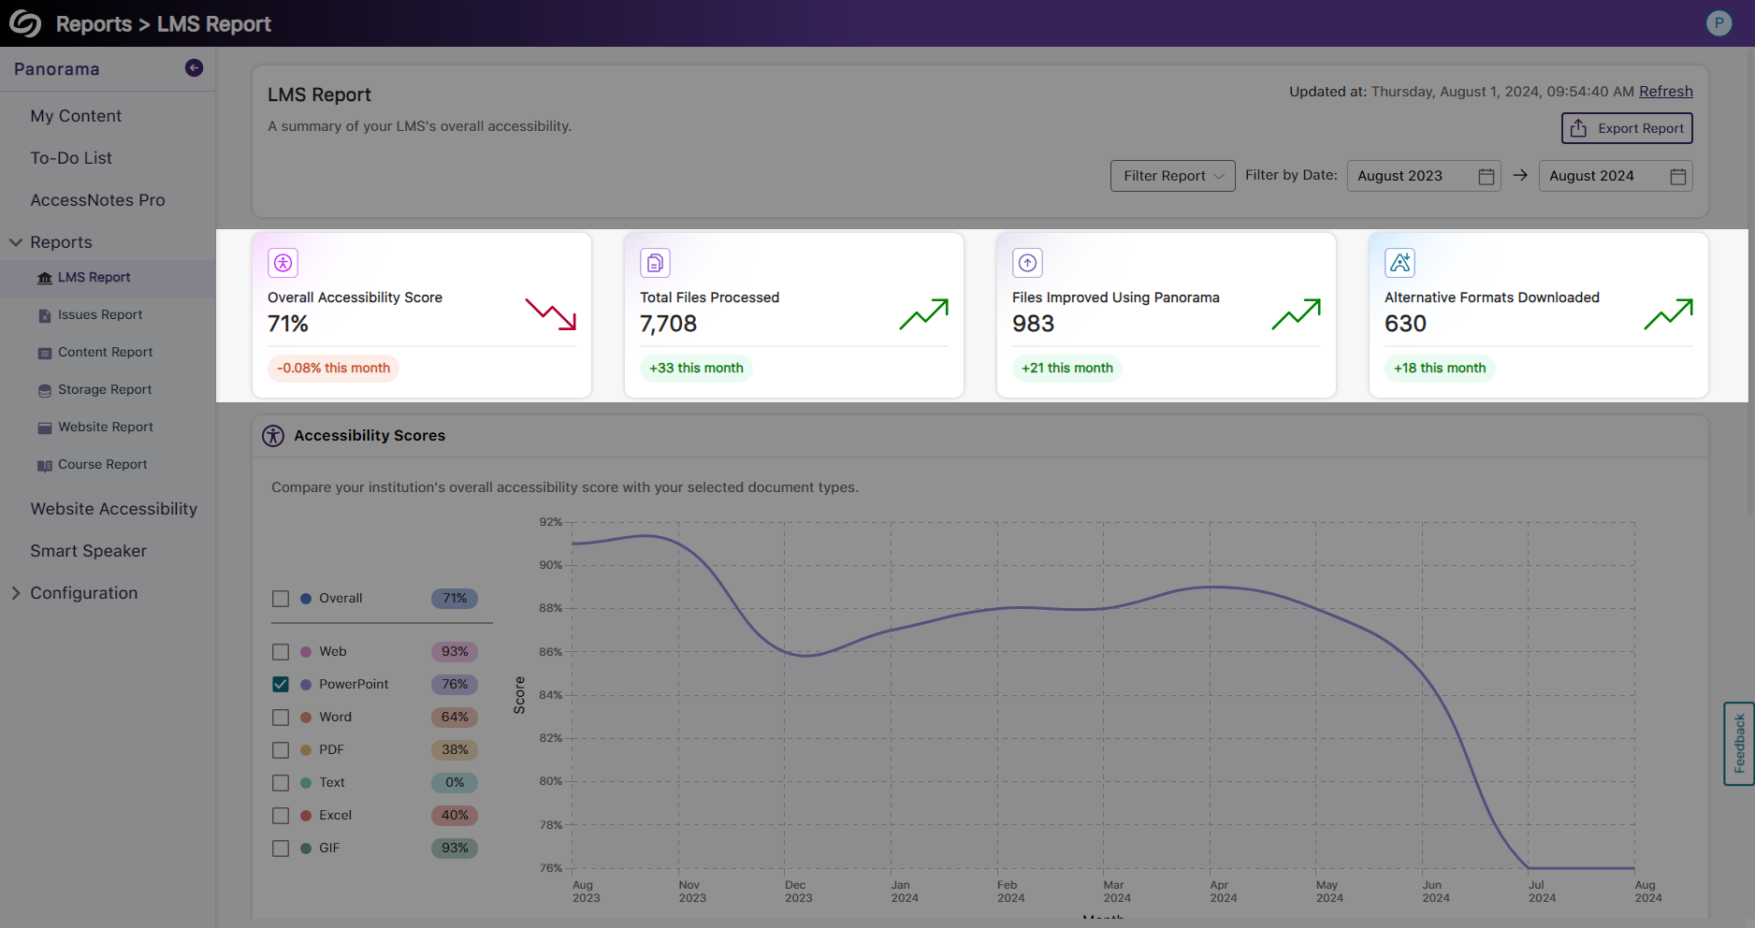The image size is (1755, 928).
Task: Click the user profile avatar icon
Action: pos(1719,23)
